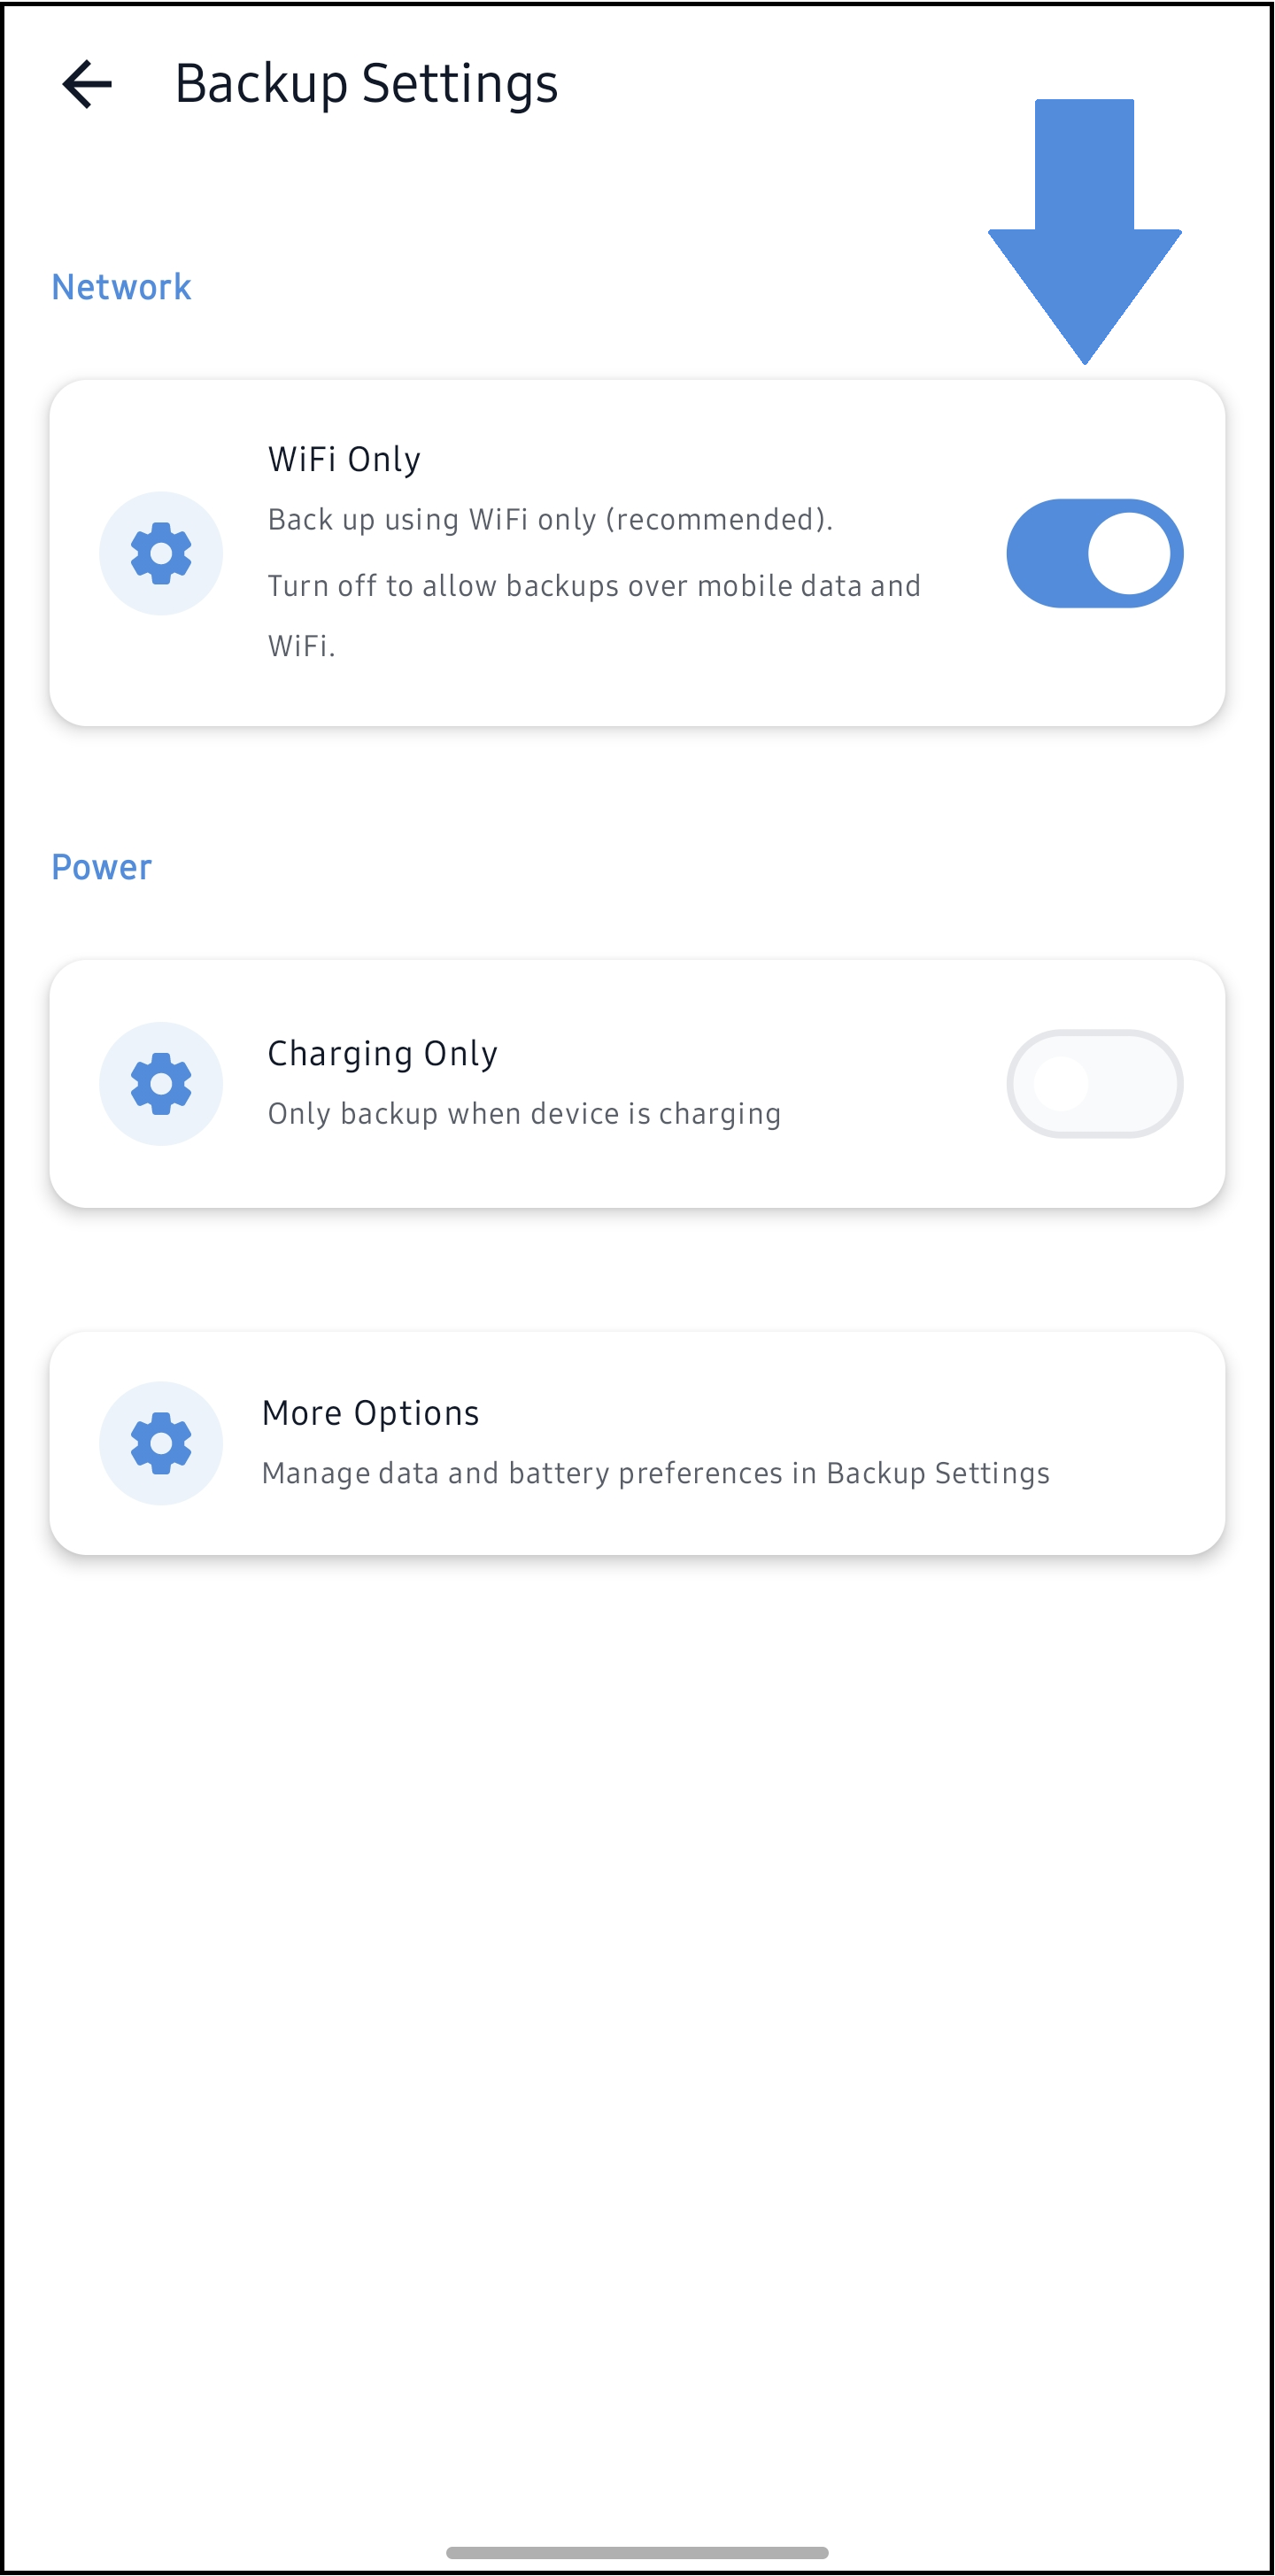Viewport: 1275px width, 2576px height.
Task: Click the WiFi Only label text
Action: tap(344, 457)
